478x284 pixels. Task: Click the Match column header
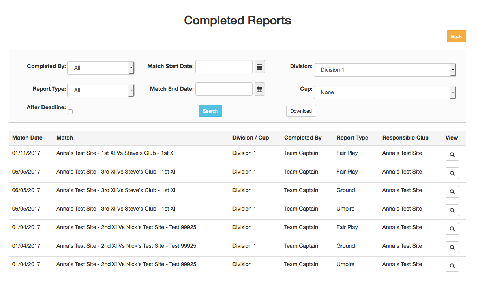(x=65, y=138)
